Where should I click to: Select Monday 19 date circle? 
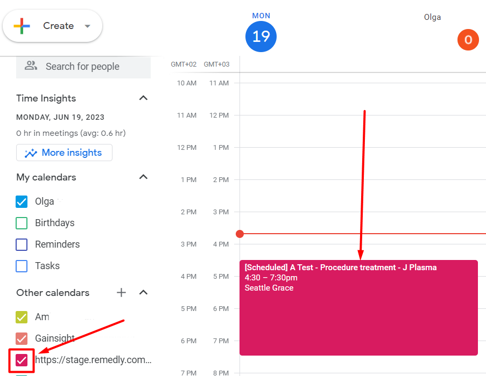coord(261,37)
